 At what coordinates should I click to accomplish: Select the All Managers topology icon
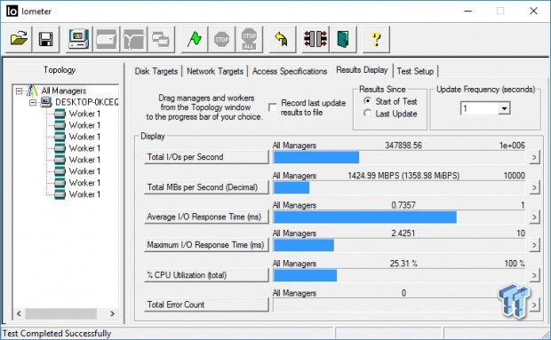click(32, 91)
